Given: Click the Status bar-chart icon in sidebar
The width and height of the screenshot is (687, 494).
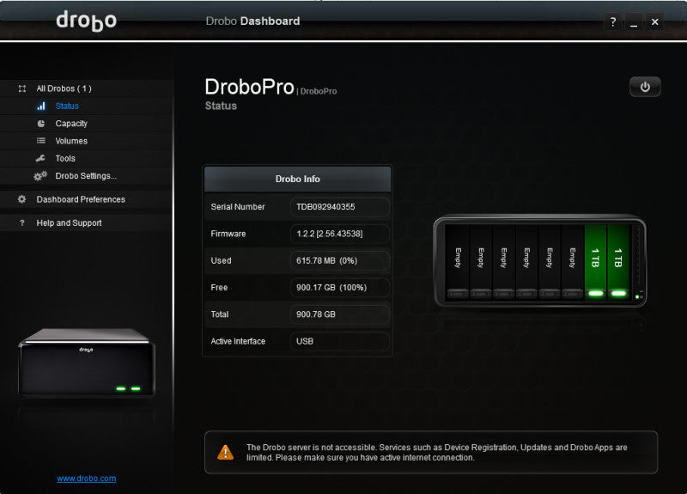Looking at the screenshot, I should coord(40,106).
